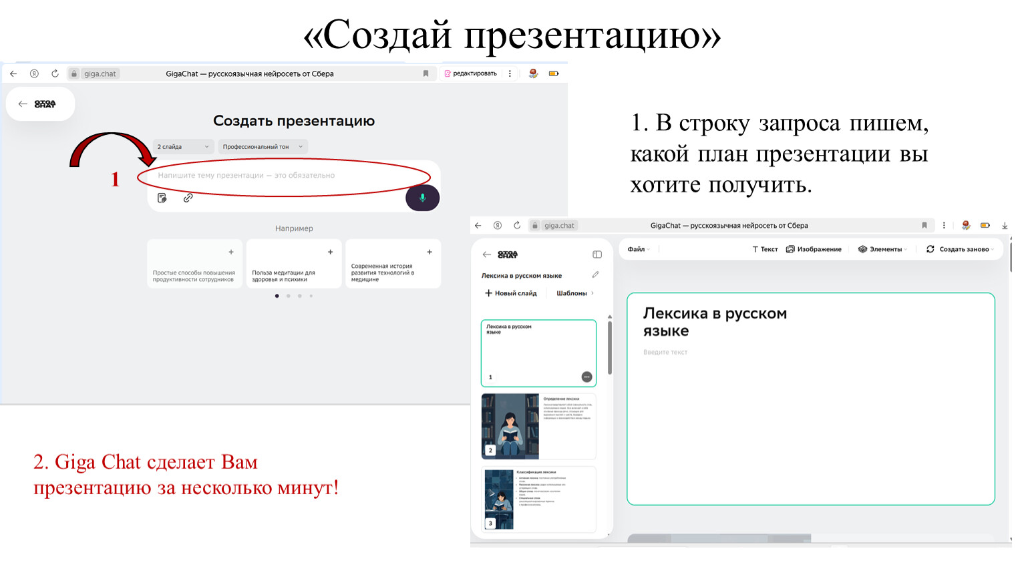
Task: Toggle the sidebar panel icon
Action: pyautogui.click(x=597, y=254)
